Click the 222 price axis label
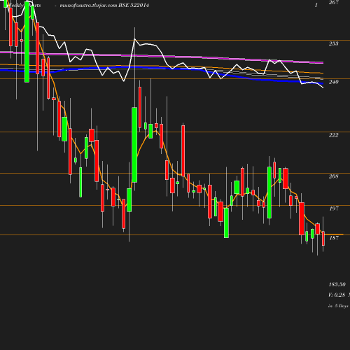Screen dimensions: 350x350 [x=333, y=135]
